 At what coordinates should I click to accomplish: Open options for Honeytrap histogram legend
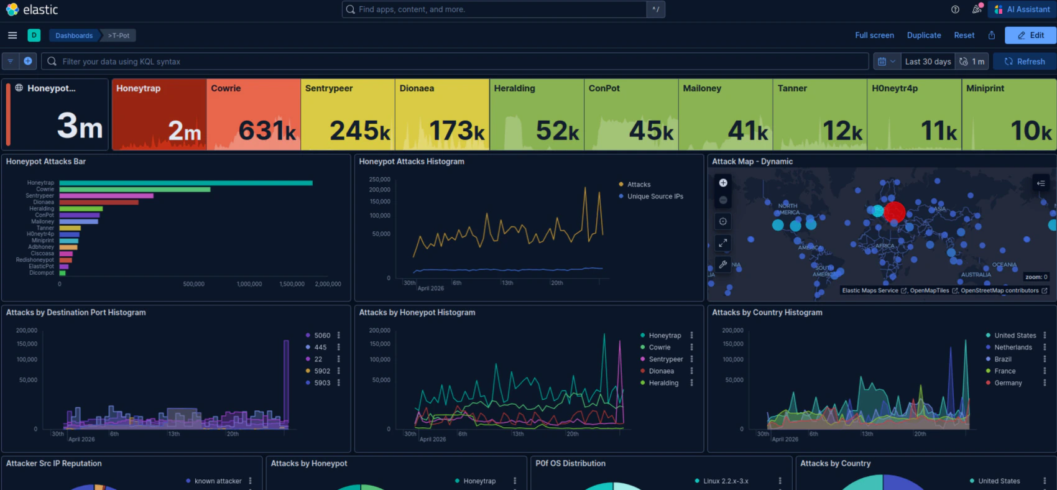click(691, 335)
